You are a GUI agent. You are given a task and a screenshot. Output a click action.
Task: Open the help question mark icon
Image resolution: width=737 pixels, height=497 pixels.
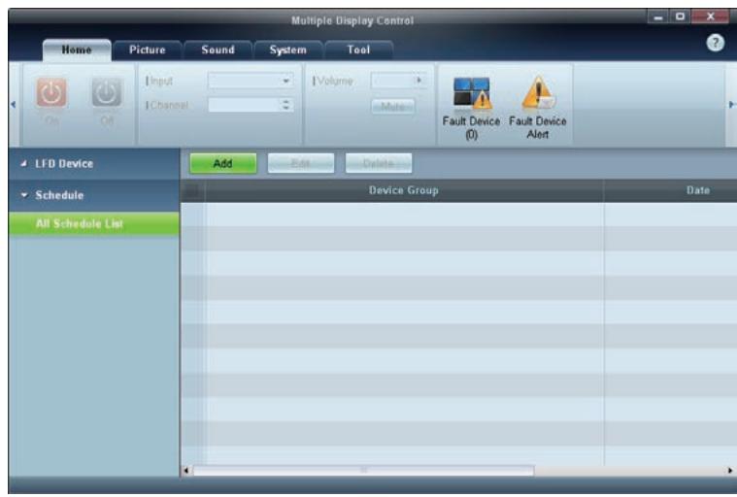715,44
